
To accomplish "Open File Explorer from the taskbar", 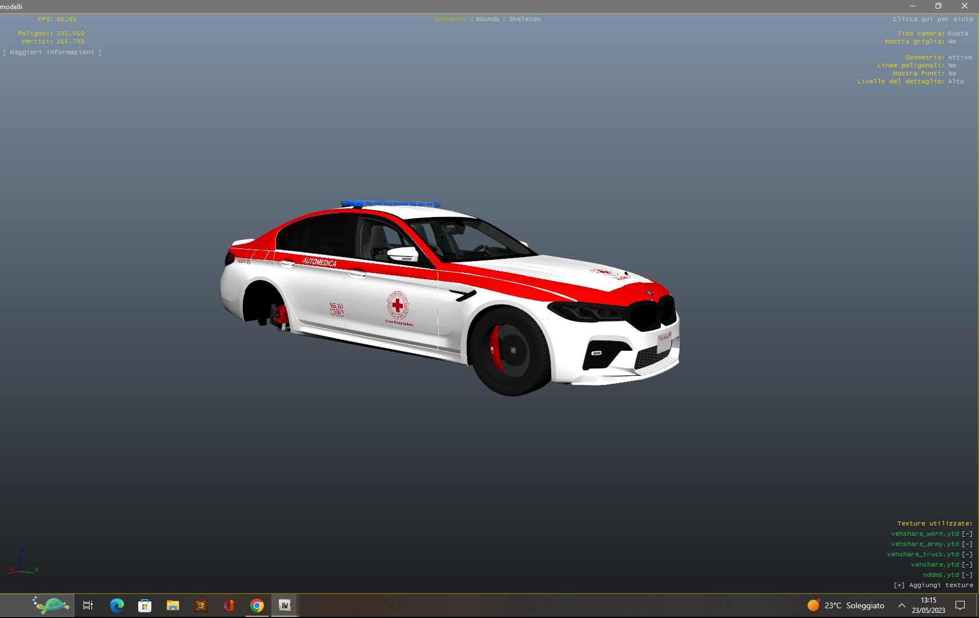I will [172, 605].
